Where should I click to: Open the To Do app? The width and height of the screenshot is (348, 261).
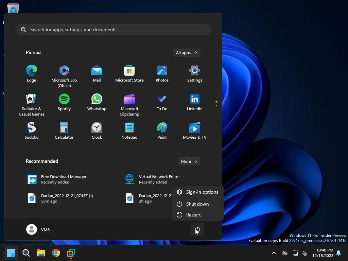pos(162,102)
